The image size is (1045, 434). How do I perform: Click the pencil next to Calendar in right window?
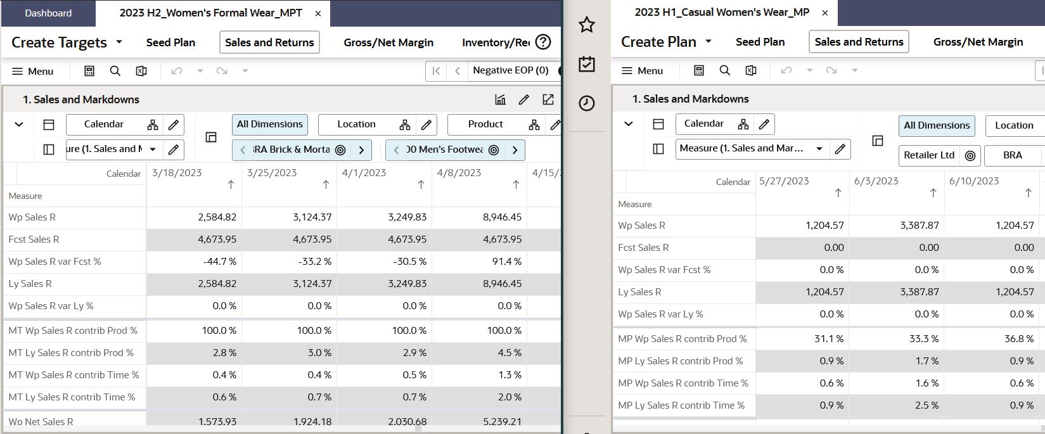pos(764,124)
